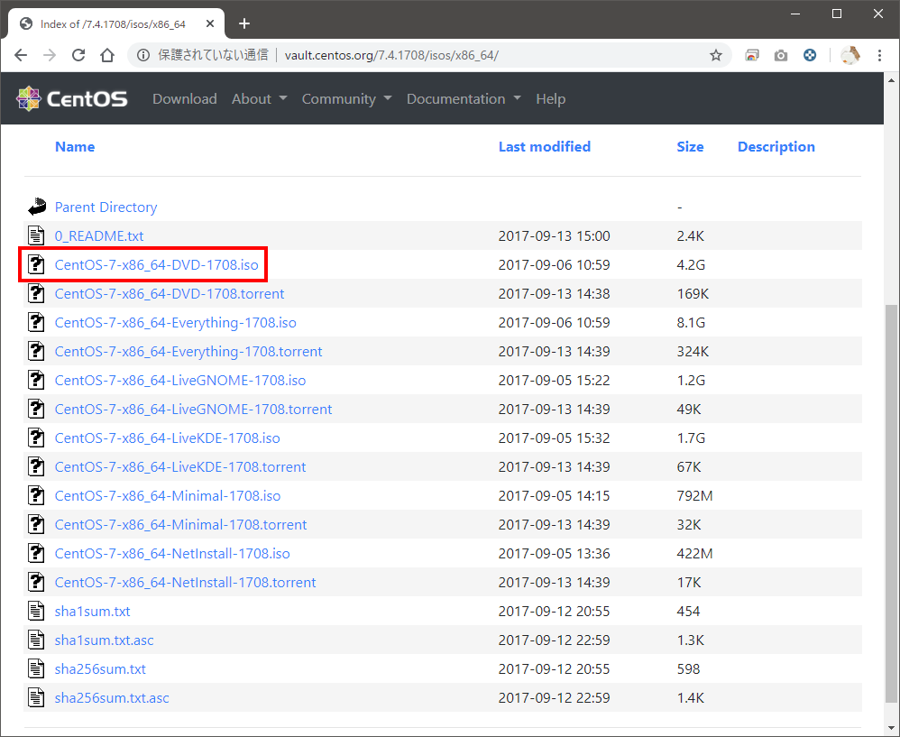Click the browser forward arrow
This screenshot has width=900, height=737.
50,55
